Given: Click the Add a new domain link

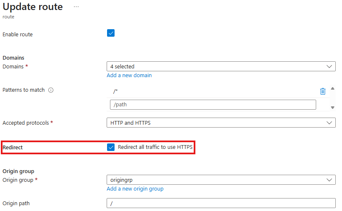Looking at the screenshot, I should click(129, 75).
